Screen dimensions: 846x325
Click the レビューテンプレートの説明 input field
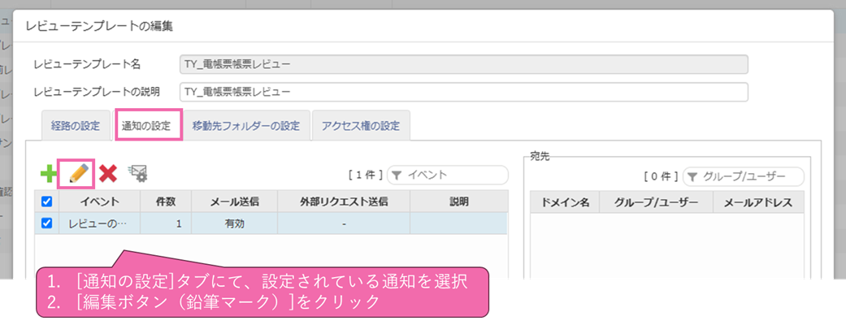pos(462,92)
